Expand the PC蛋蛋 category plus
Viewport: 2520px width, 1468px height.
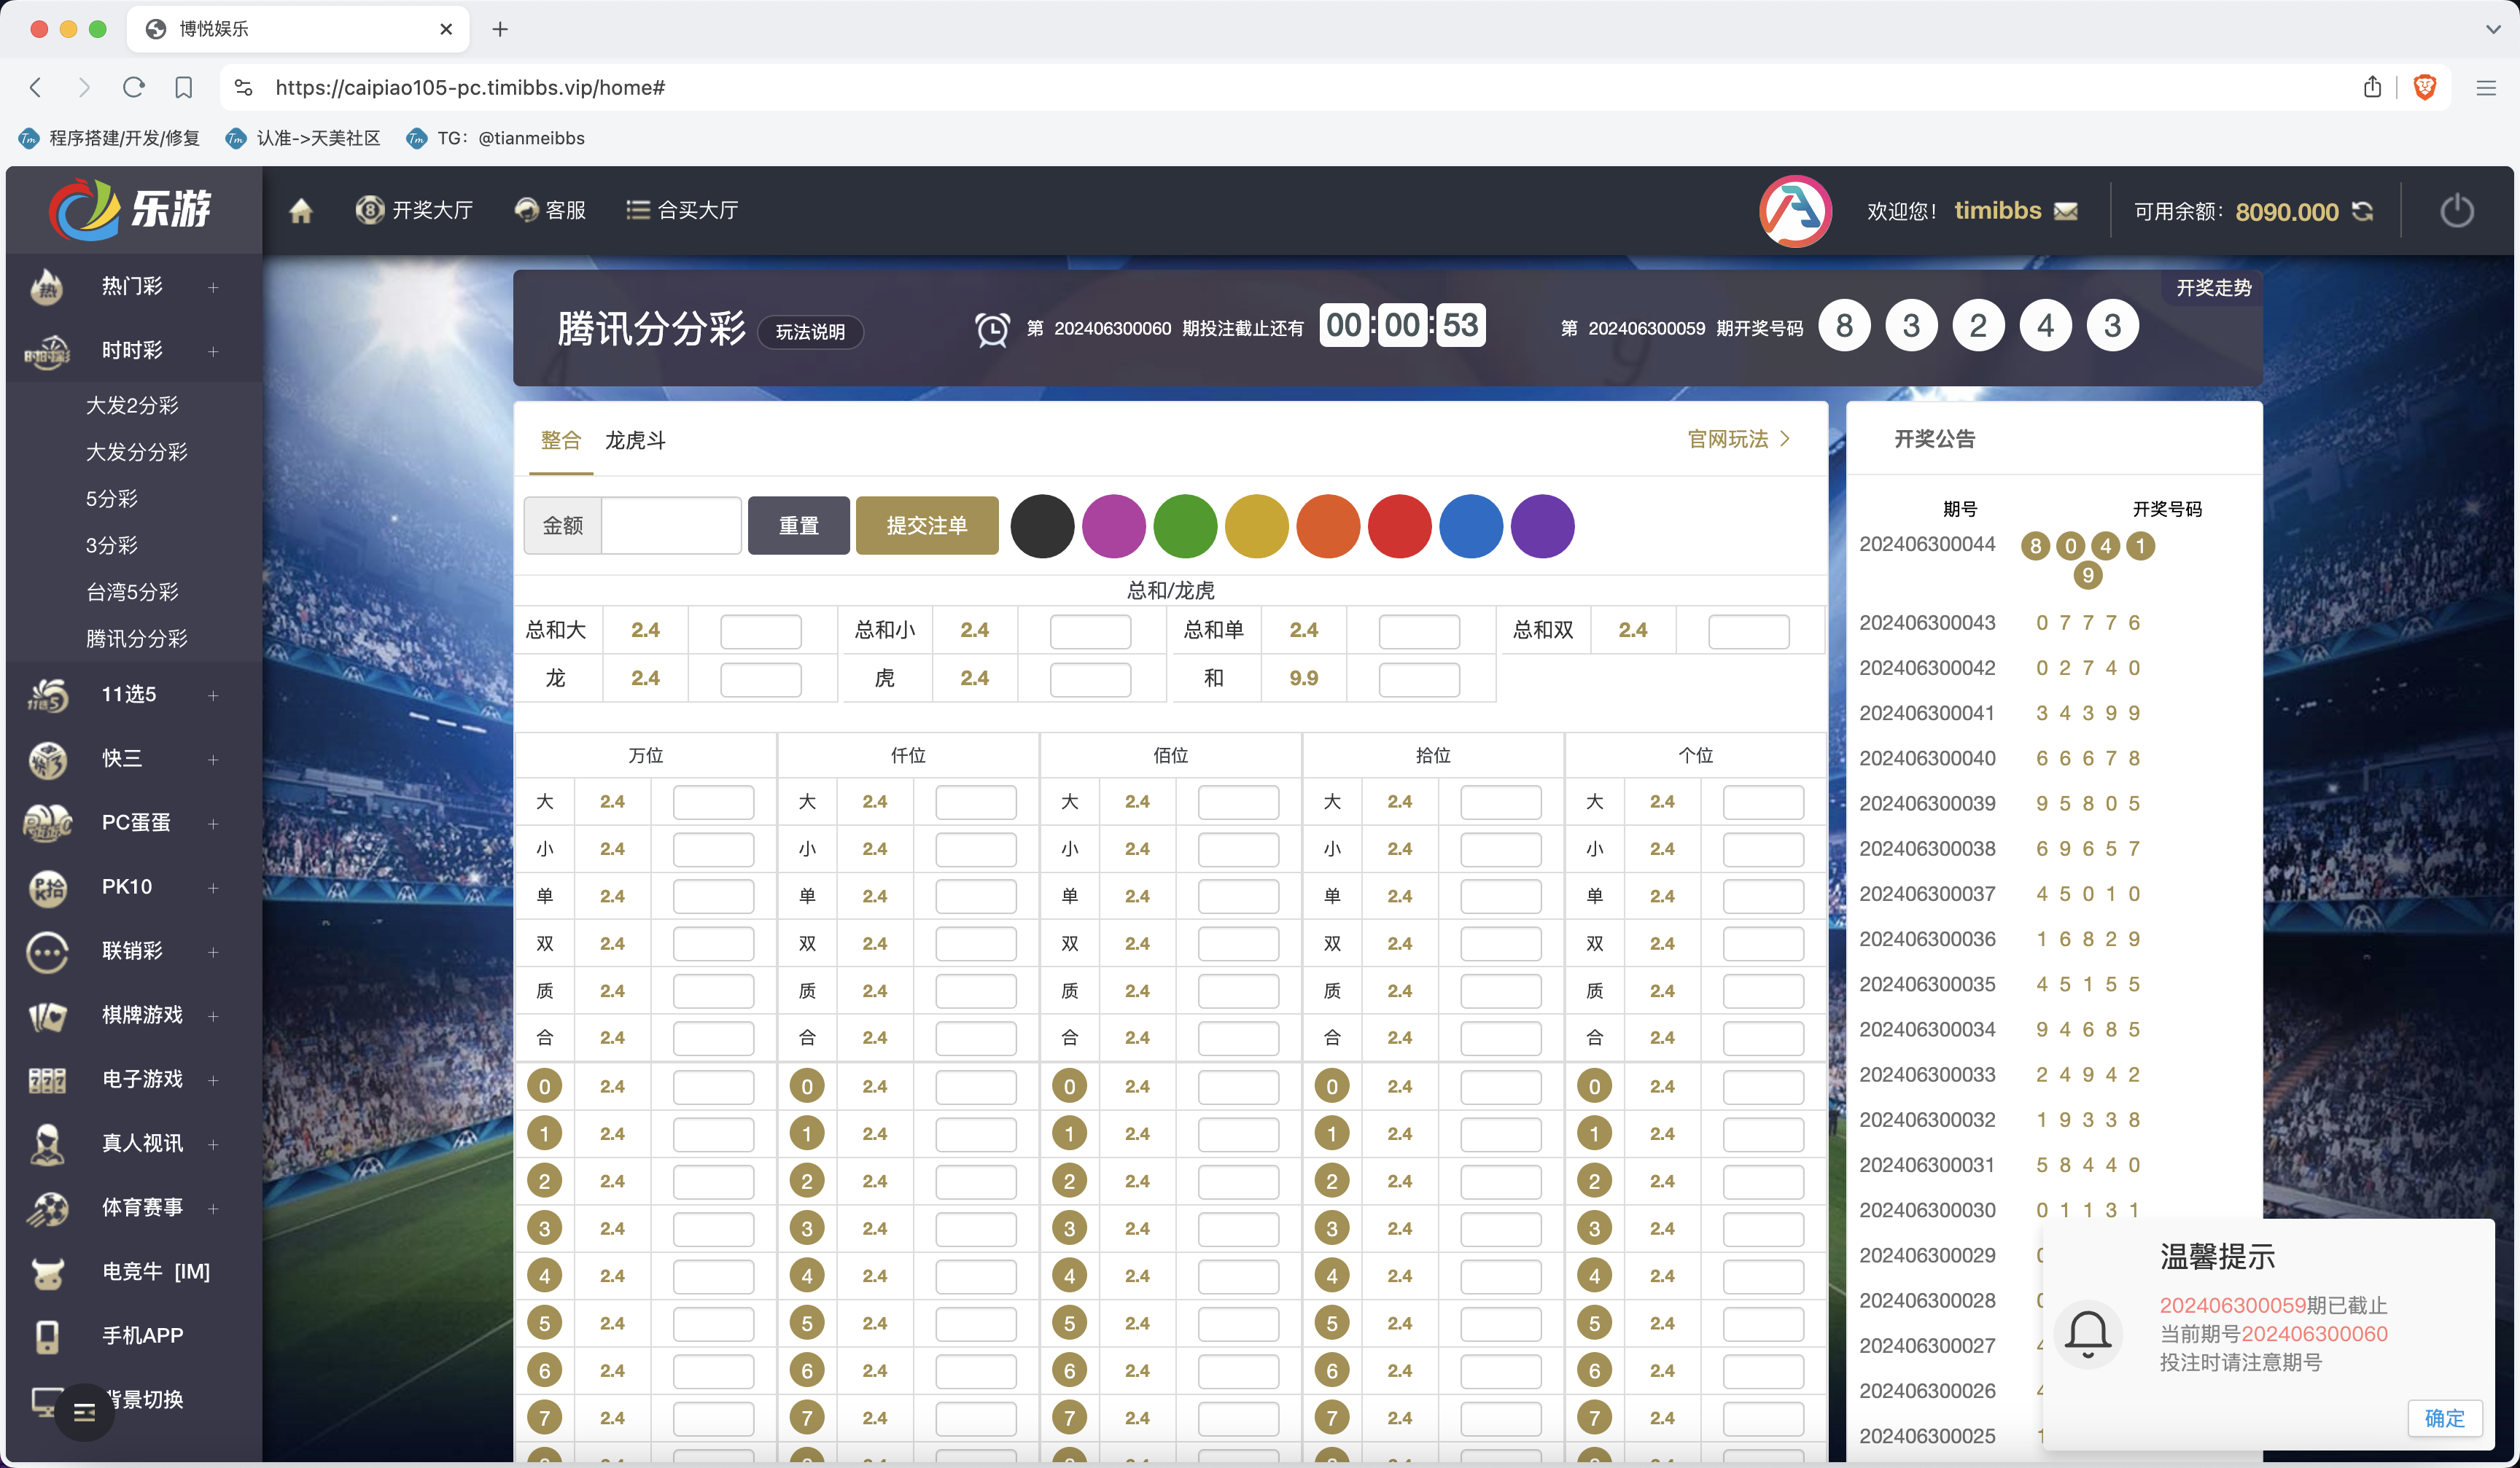[213, 824]
